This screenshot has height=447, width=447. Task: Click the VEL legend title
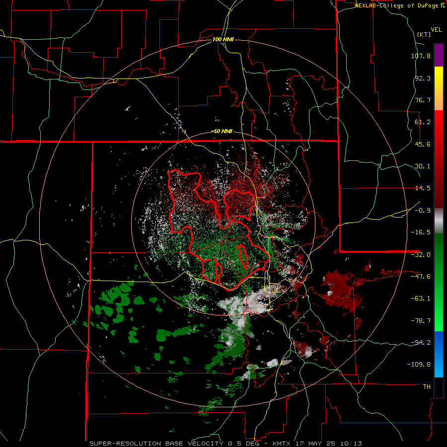(436, 30)
